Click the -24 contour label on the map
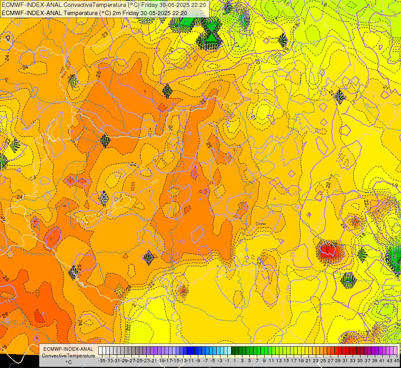Image resolution: width=401 pixels, height=368 pixels. click(x=19, y=197)
